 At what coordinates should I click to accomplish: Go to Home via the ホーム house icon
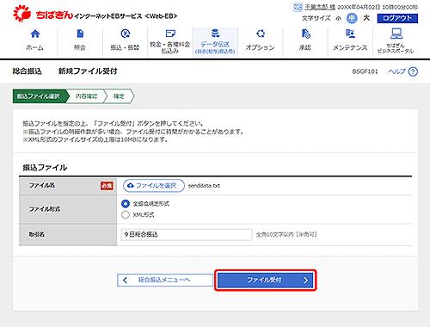pyautogui.click(x=35, y=34)
